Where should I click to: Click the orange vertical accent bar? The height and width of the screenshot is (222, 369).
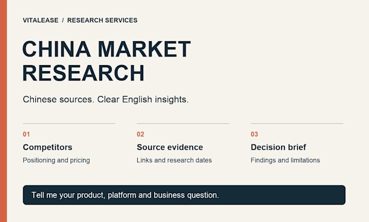pos(3,111)
